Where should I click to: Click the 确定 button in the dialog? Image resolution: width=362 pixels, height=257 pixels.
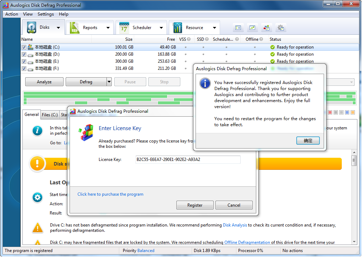pos(308,141)
